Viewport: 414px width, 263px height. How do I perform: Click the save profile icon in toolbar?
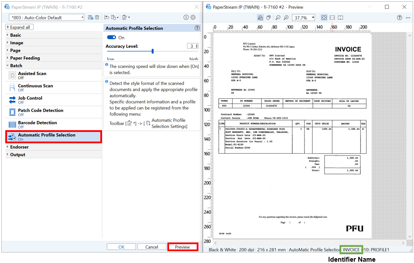(x=91, y=17)
